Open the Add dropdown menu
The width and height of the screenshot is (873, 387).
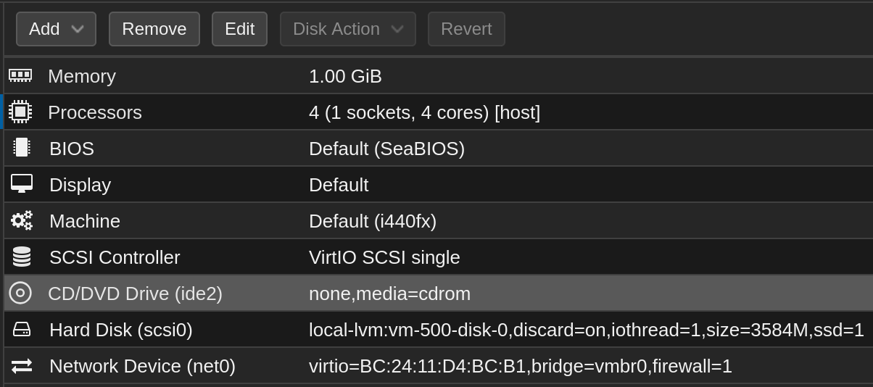tap(56, 29)
